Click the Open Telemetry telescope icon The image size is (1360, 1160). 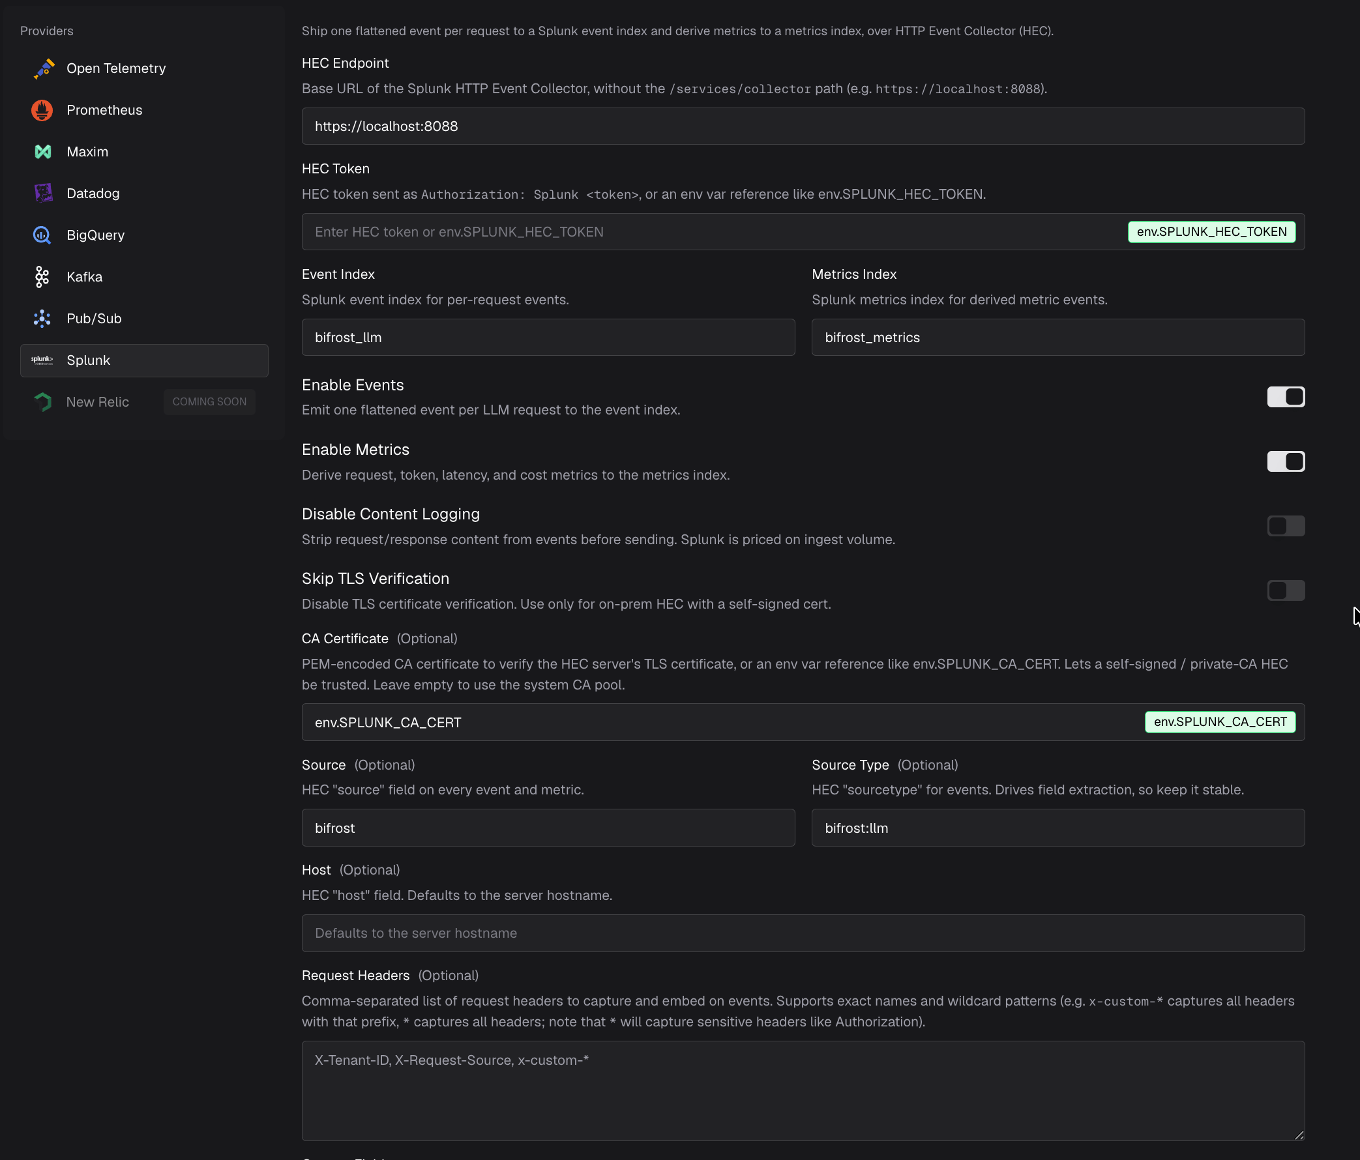point(42,68)
